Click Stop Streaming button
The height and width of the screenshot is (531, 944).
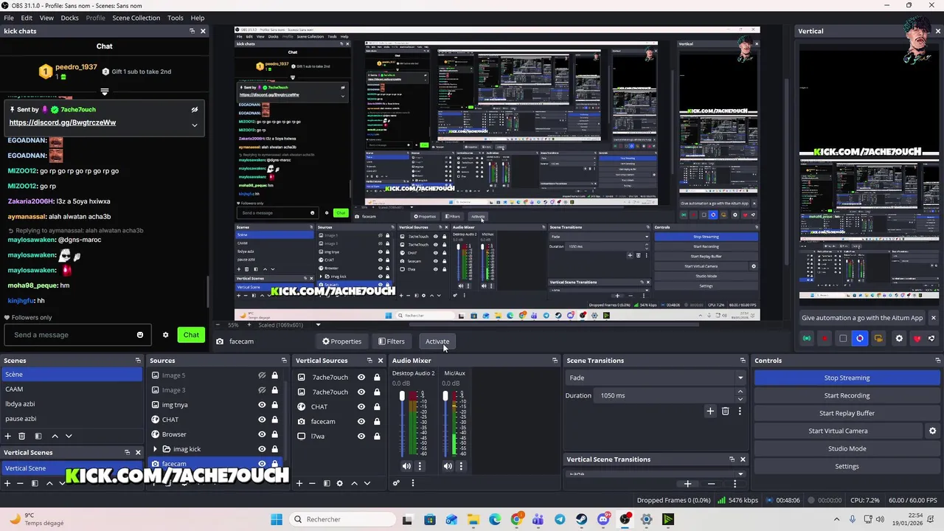[x=847, y=378]
